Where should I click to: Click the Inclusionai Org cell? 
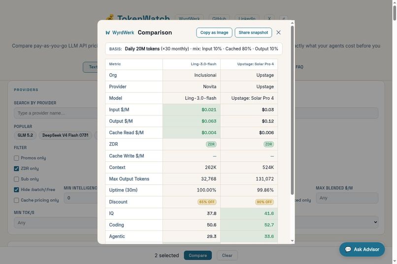[192, 75]
